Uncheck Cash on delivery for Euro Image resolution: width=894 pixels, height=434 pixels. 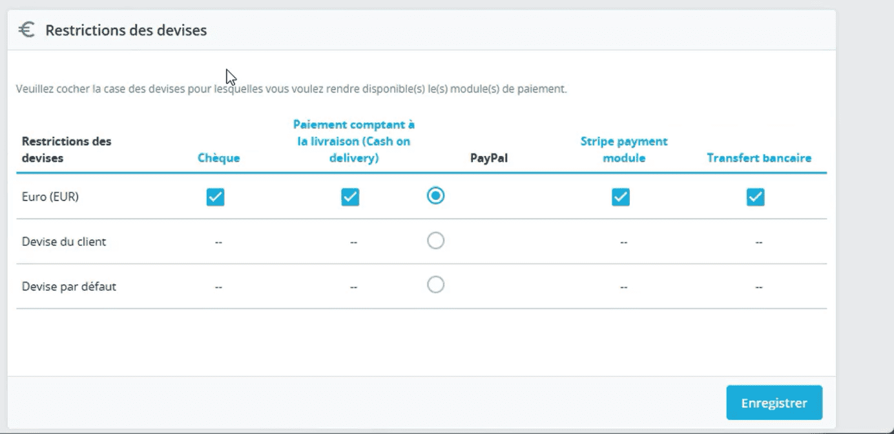(350, 197)
